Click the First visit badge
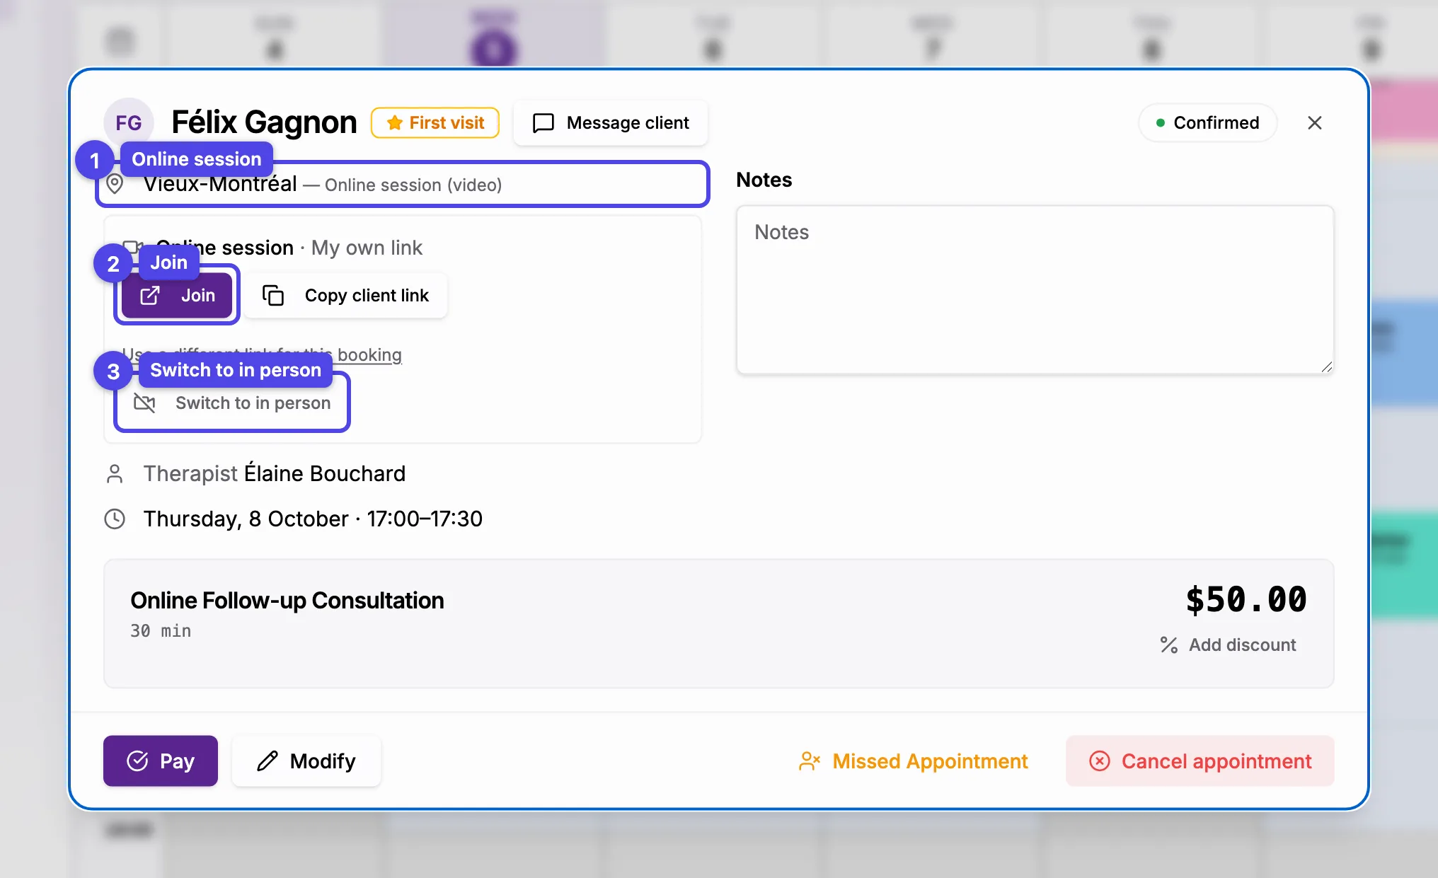 pos(435,123)
